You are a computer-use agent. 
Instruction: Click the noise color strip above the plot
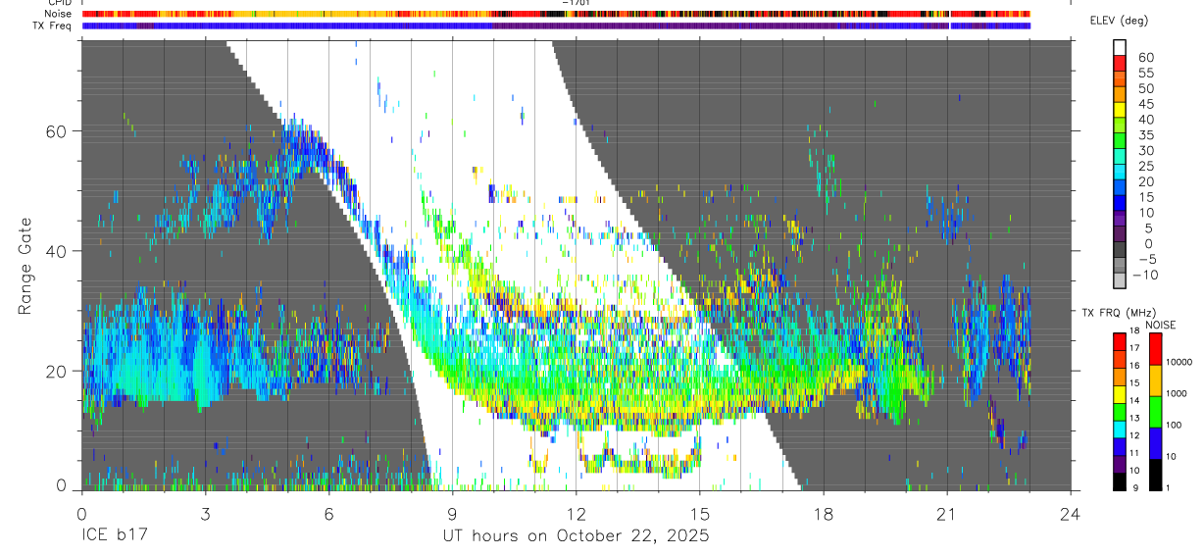click(556, 14)
